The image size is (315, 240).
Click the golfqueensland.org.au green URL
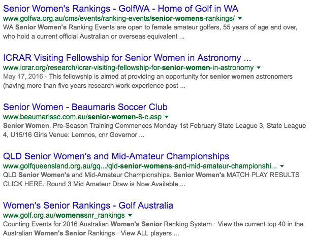point(140,166)
